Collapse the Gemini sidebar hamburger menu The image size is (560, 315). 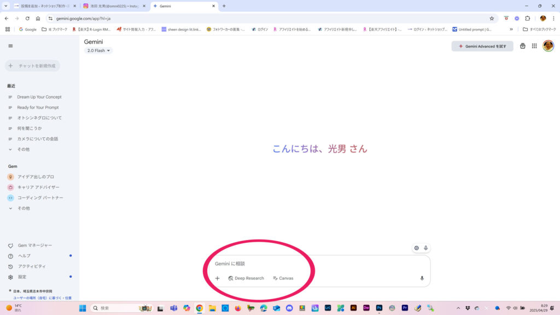10,46
